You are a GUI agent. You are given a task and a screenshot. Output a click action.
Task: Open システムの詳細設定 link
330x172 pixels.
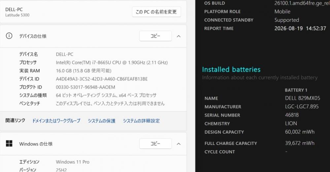pos(141,121)
